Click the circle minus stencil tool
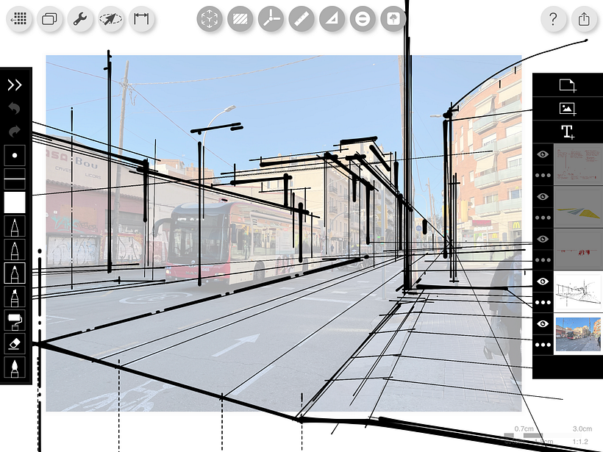This screenshot has width=603, height=452. point(363,18)
